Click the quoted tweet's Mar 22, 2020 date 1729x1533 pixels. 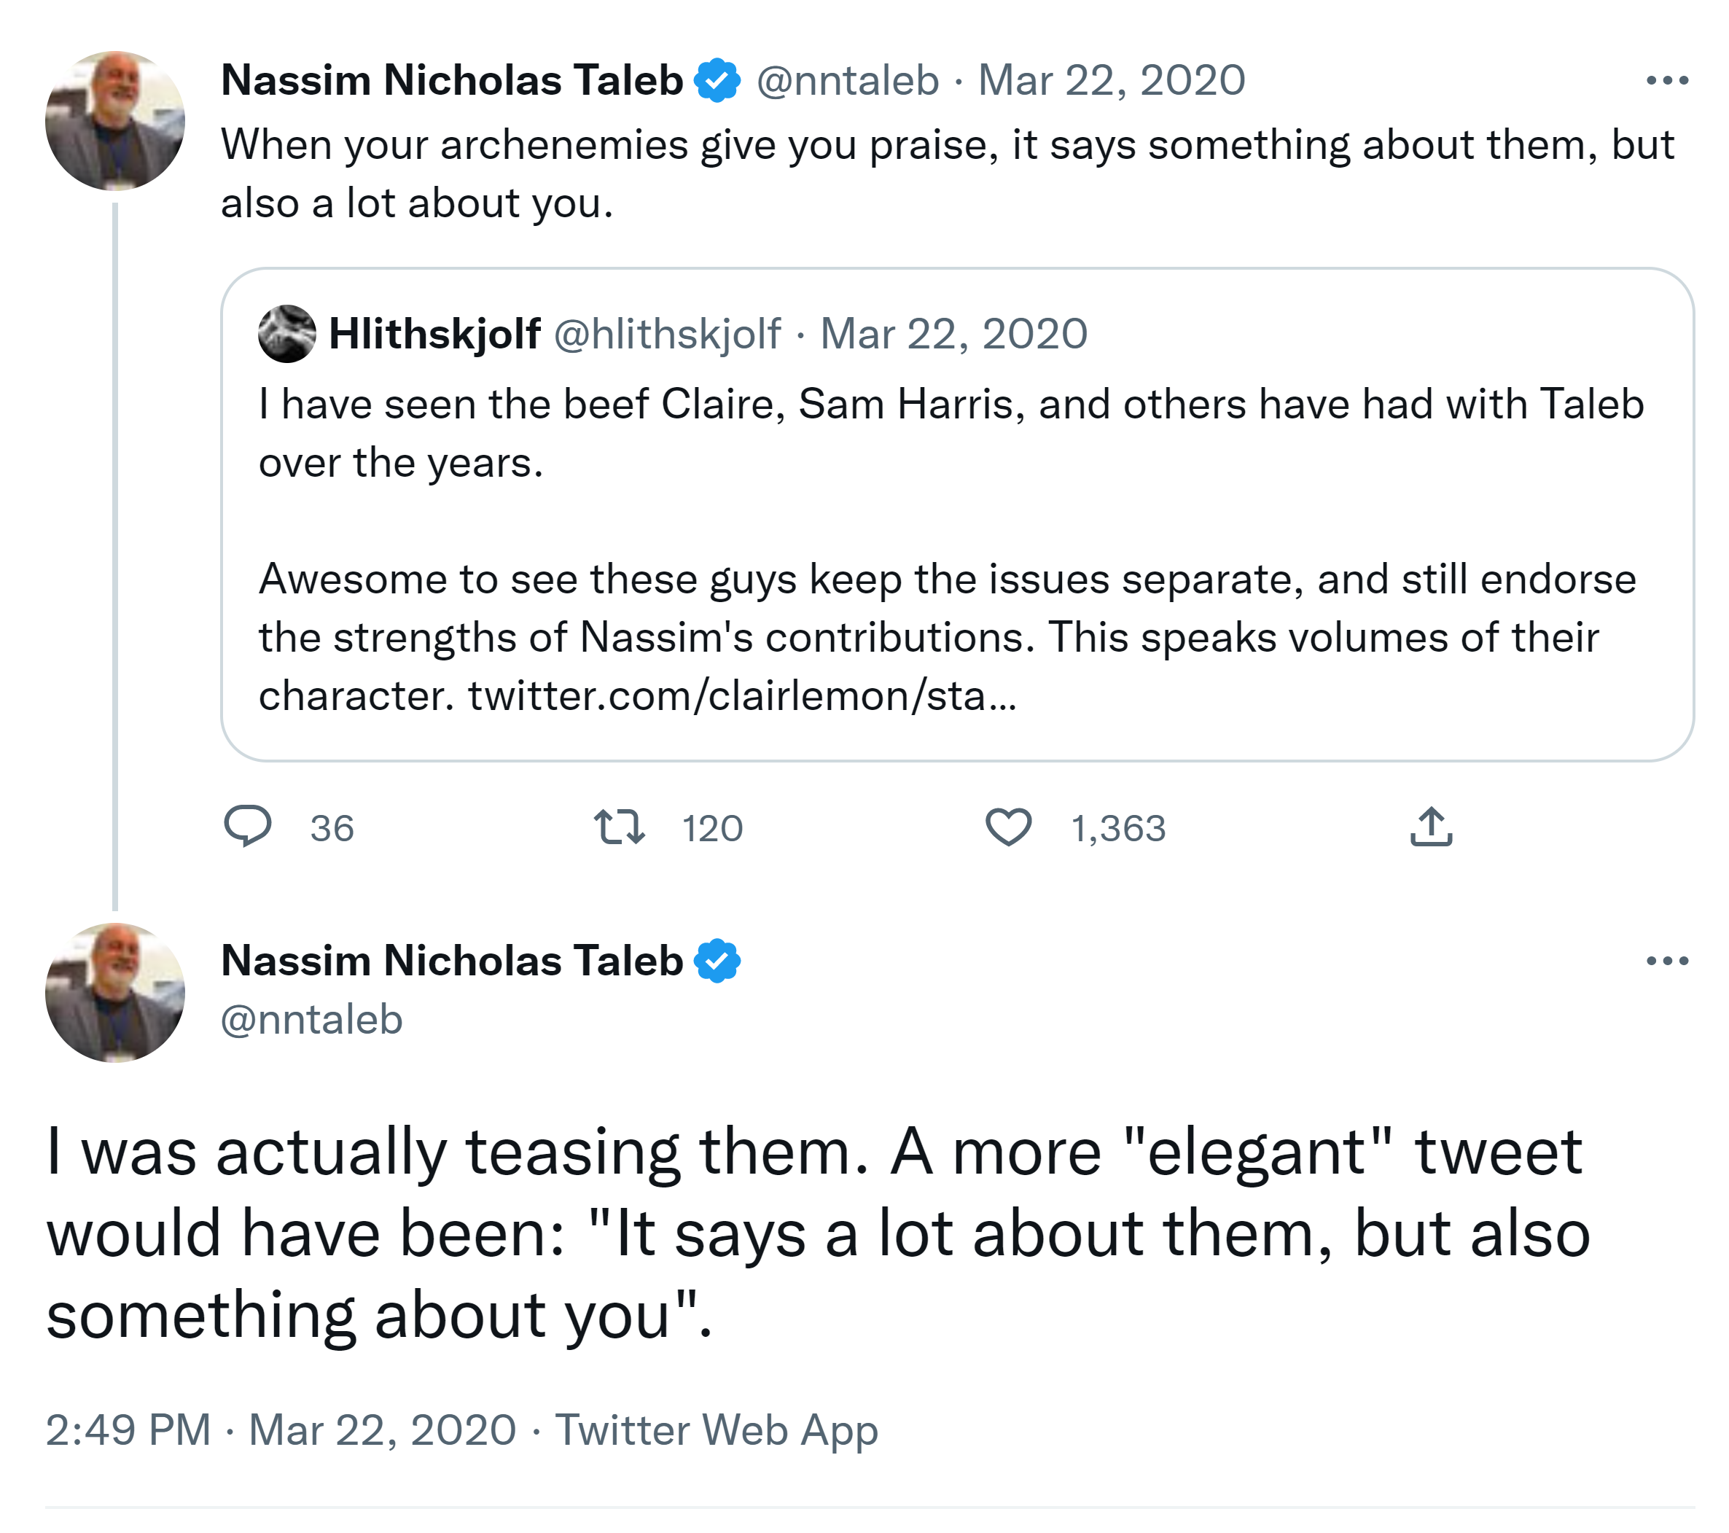click(953, 333)
